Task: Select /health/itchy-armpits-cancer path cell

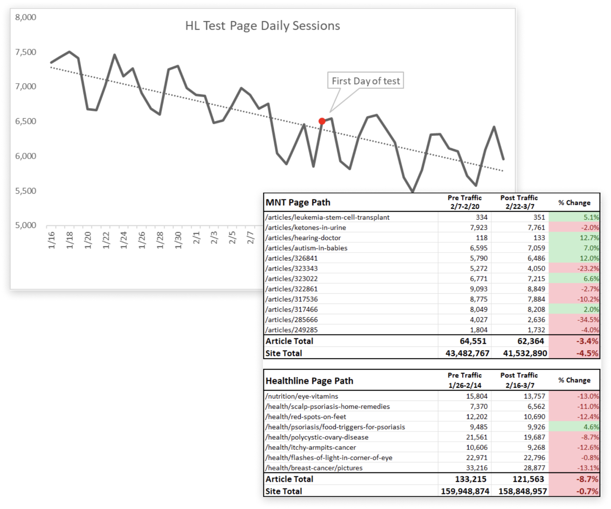Action: tap(311, 447)
